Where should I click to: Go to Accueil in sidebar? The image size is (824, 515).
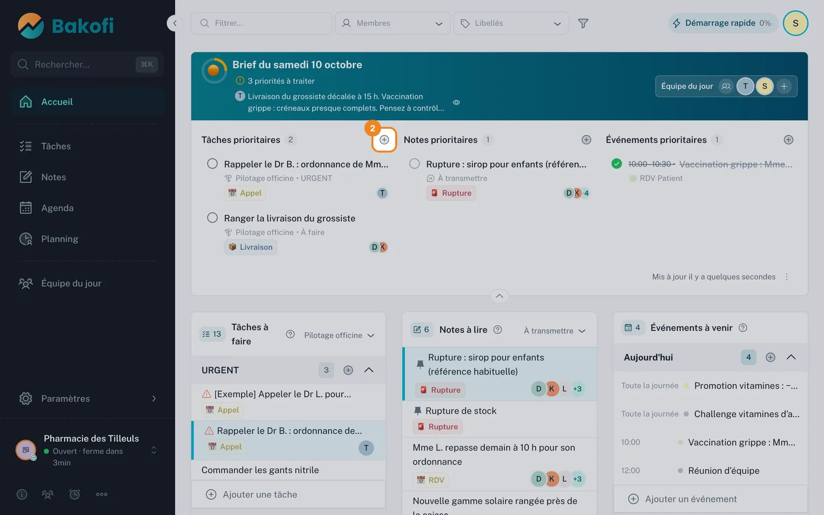(88, 102)
